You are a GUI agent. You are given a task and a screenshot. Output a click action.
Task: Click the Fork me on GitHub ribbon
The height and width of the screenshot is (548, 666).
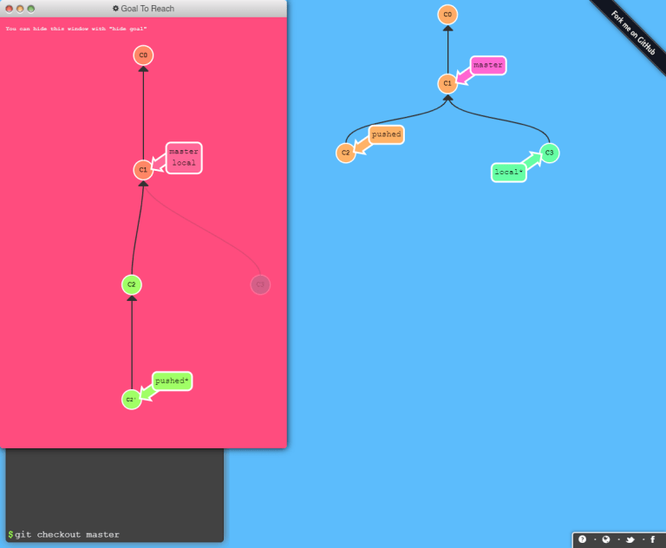pyautogui.click(x=632, y=31)
